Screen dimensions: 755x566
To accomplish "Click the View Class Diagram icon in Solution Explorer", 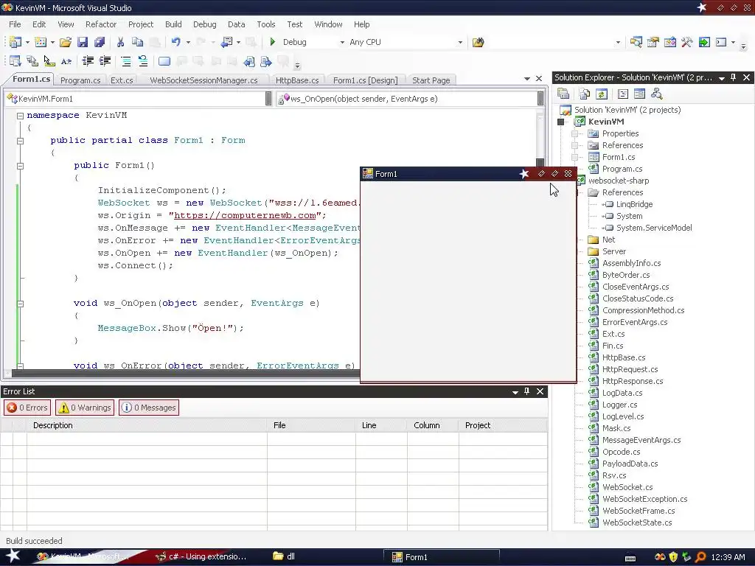I will [x=656, y=94].
